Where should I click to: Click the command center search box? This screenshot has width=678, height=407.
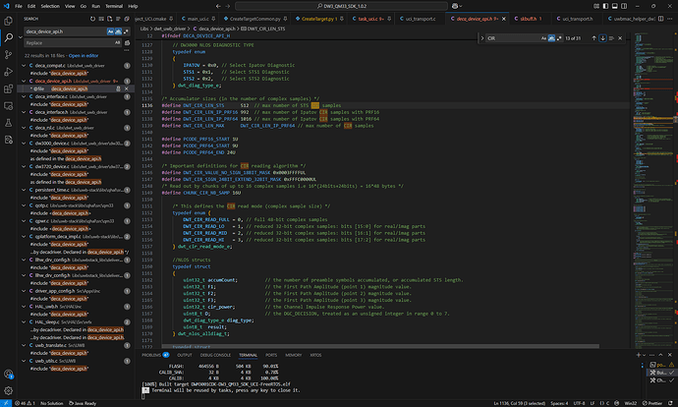(341, 6)
